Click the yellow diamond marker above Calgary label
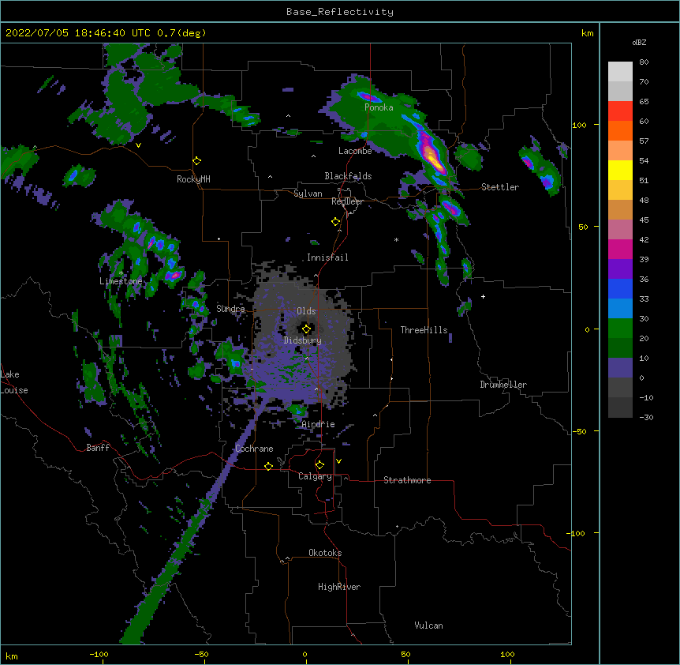The height and width of the screenshot is (665, 680). [319, 465]
